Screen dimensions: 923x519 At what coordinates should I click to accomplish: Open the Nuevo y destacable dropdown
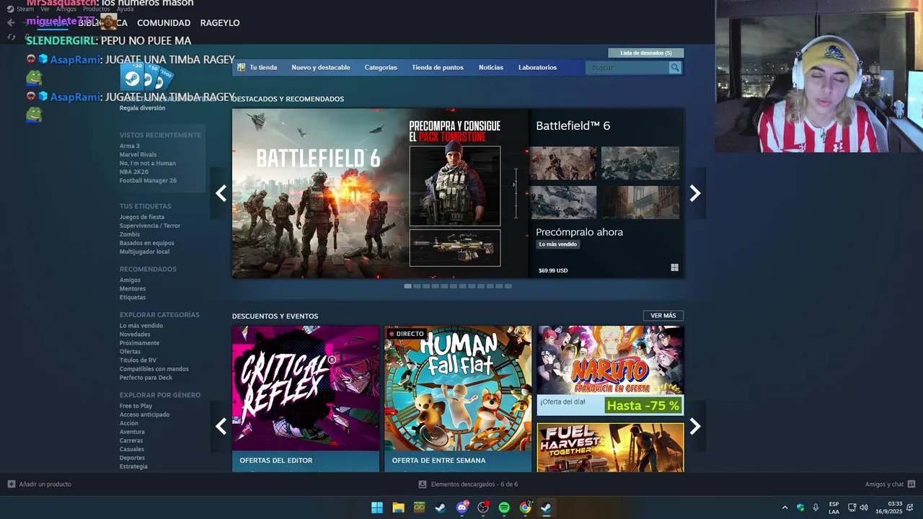point(321,68)
